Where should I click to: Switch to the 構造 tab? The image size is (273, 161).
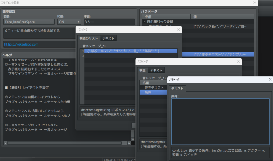[x=142, y=70]
